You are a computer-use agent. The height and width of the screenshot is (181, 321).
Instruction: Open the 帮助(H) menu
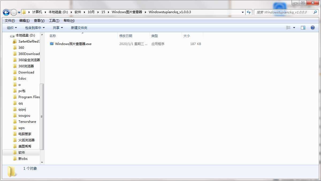[69, 21]
